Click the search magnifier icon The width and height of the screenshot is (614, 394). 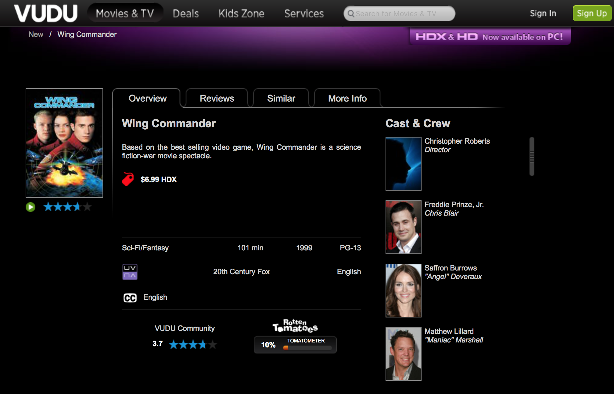[x=351, y=14]
